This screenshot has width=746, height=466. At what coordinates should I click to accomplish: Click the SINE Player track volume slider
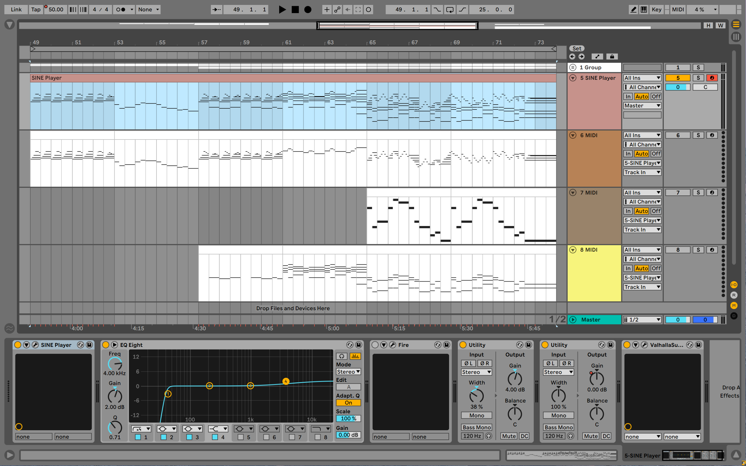678,87
